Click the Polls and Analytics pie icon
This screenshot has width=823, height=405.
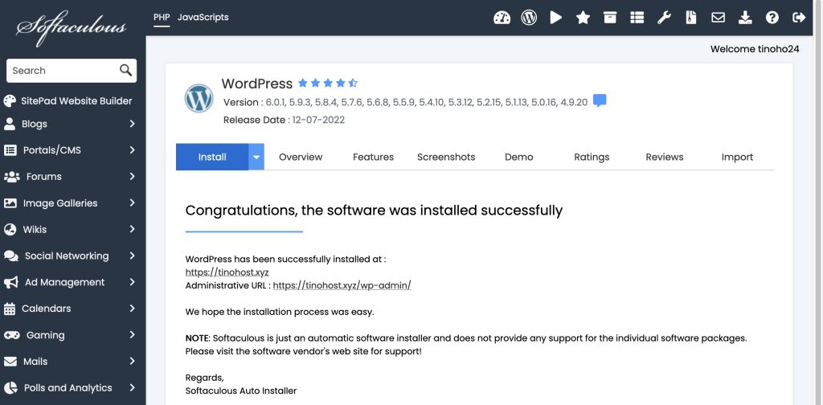point(10,387)
